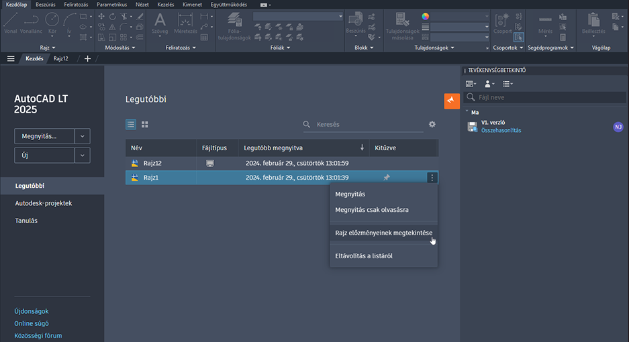Screen dimensions: 629x342
Task: Open the Online súgó link
Action: (x=32, y=323)
